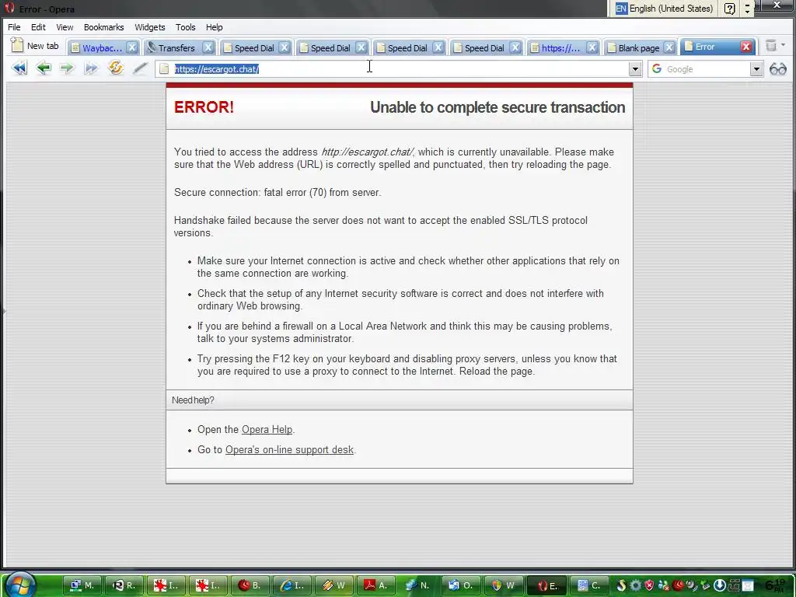
Task: Click the red shield security tray icon
Action: pos(649,585)
